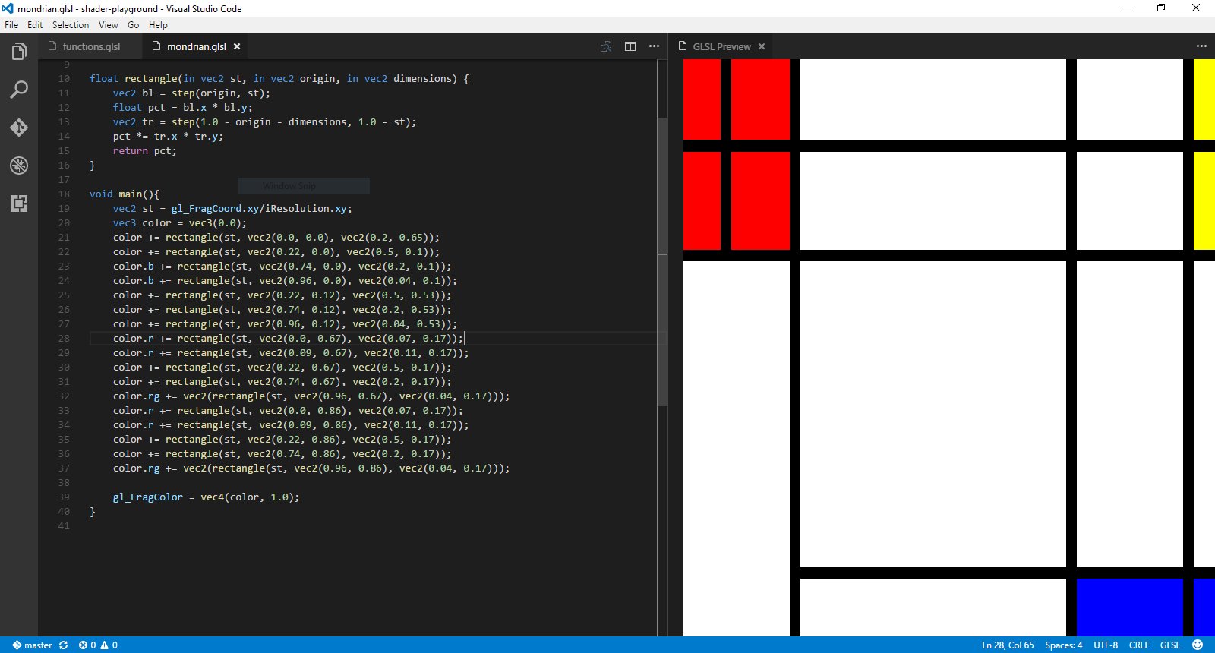Click the functions.glsl file icon in tab
Screen dimensions: 1215x653
(x=52, y=46)
